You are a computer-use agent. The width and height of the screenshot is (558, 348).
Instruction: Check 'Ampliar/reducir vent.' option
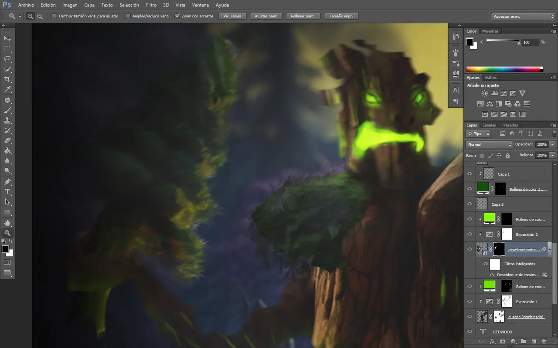tap(128, 16)
